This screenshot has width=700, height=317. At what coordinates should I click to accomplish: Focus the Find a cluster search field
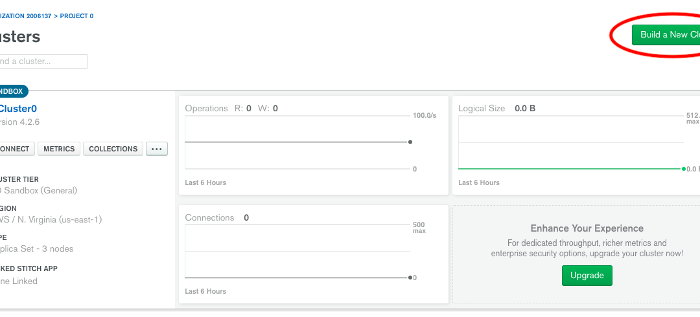point(42,61)
